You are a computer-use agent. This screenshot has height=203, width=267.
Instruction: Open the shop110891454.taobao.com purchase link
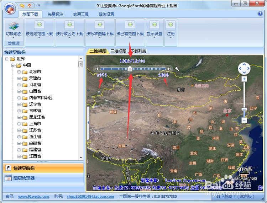(90, 197)
